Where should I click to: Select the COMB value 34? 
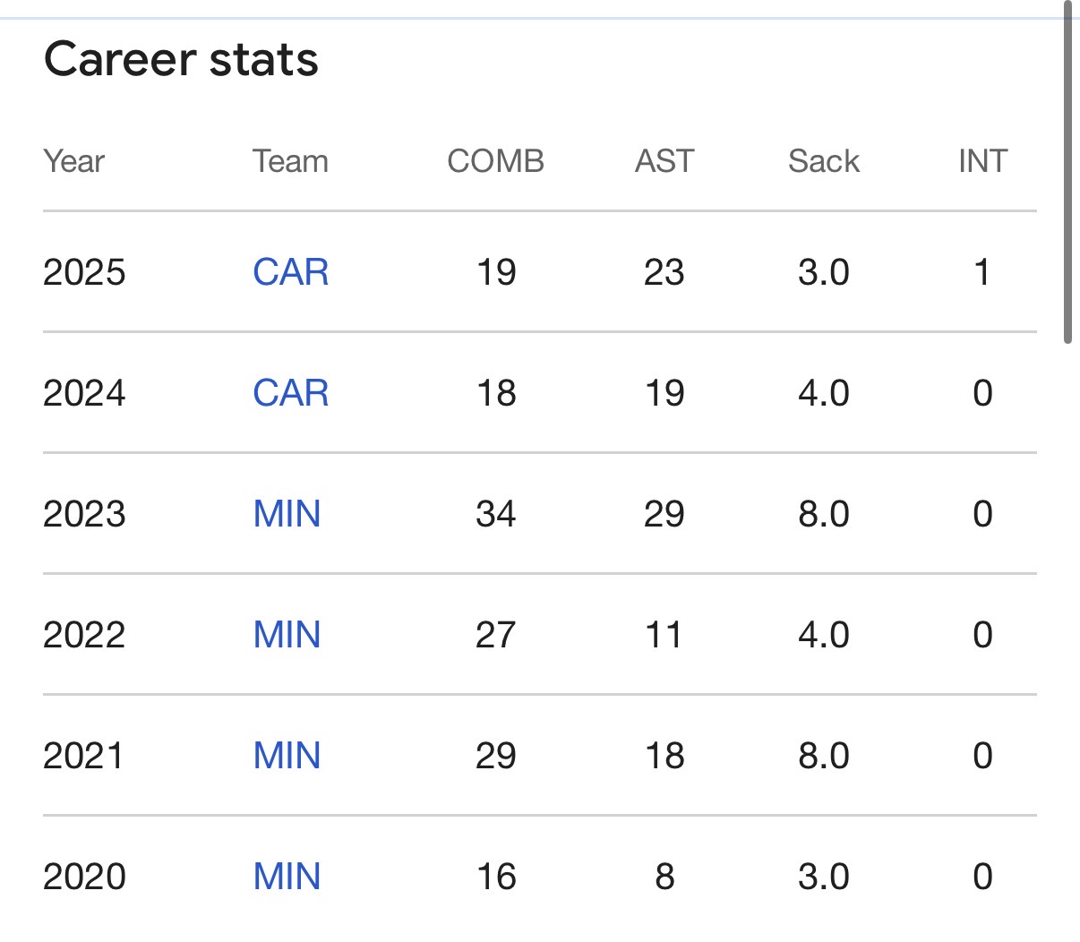495,514
